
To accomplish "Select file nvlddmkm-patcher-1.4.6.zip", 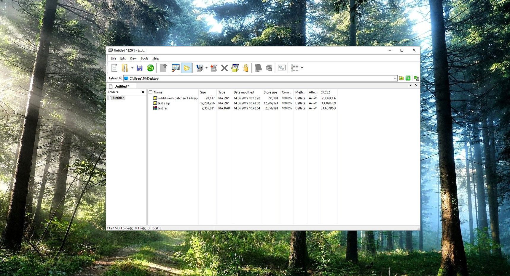I will point(177,98).
